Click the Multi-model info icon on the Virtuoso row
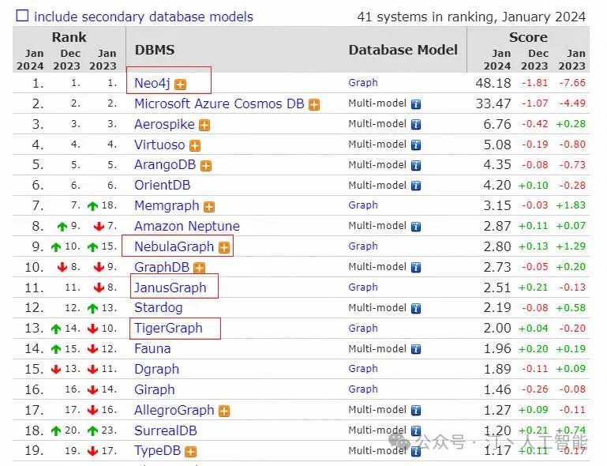Image resolution: width=607 pixels, height=466 pixels. tap(415, 145)
